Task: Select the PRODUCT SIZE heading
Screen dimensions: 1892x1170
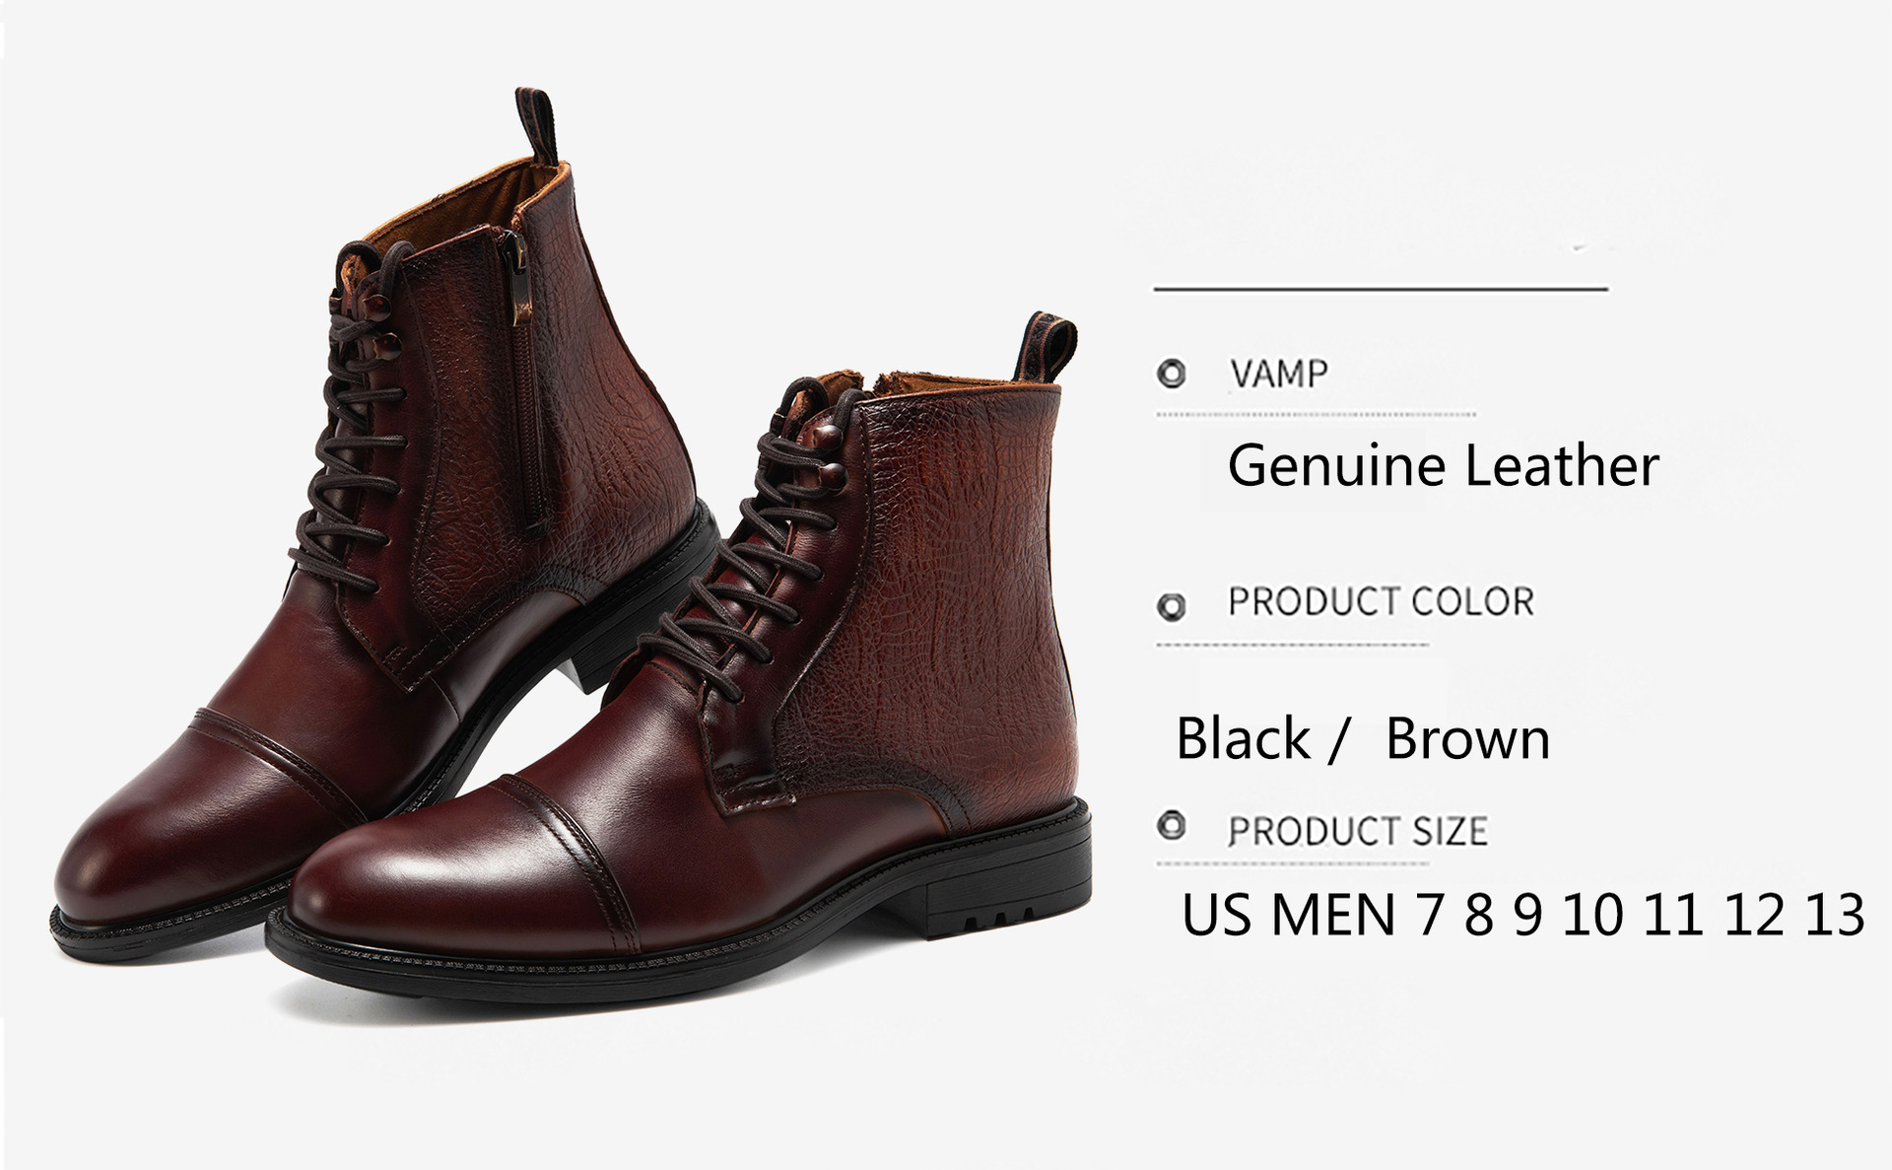Action: tap(1358, 831)
